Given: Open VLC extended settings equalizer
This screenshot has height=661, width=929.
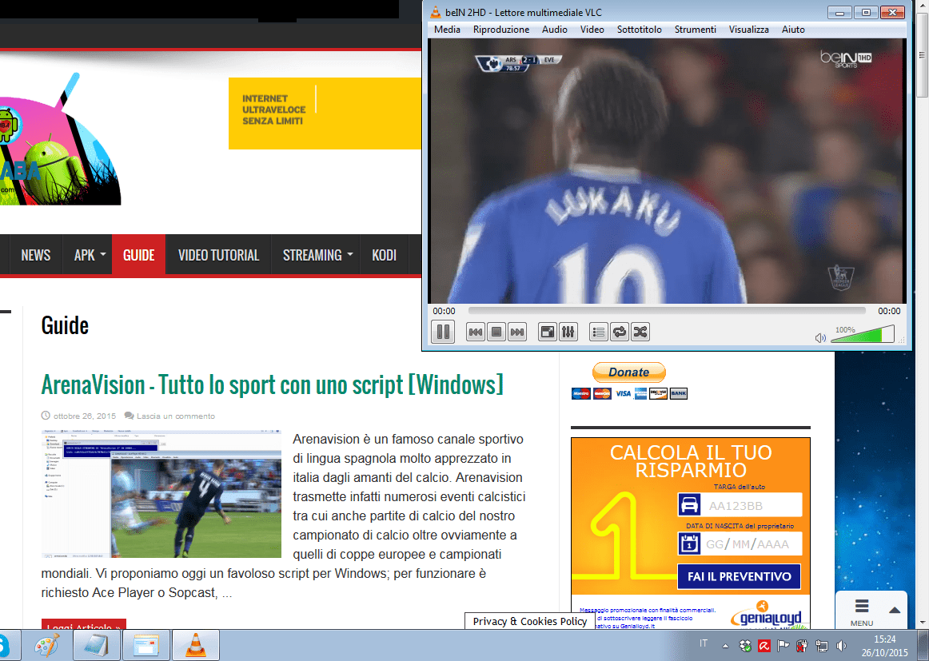Looking at the screenshot, I should (x=568, y=332).
